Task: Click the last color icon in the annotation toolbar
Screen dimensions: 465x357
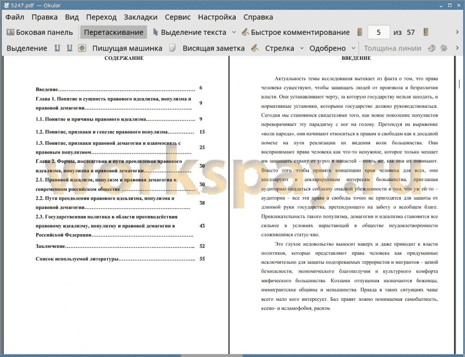Action: 444,48
